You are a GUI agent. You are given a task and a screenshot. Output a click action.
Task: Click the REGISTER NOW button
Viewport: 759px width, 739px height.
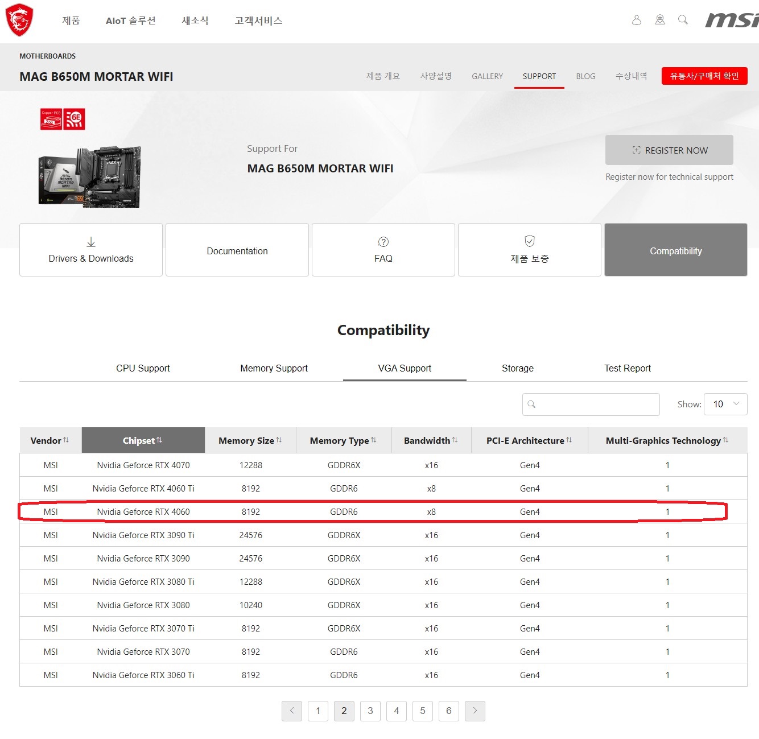[x=669, y=150]
